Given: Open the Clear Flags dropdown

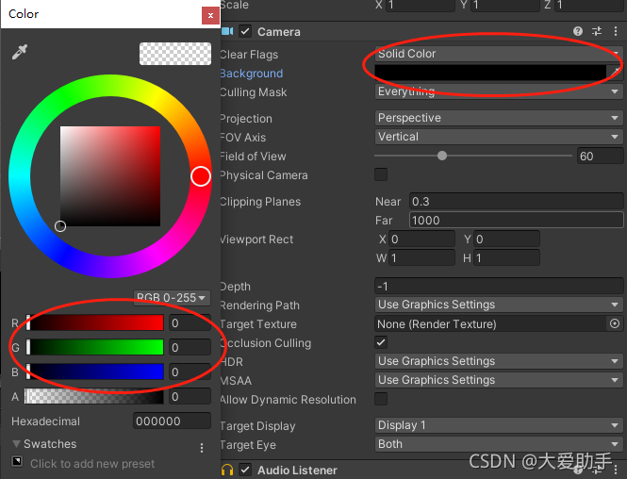Looking at the screenshot, I should 499,54.
